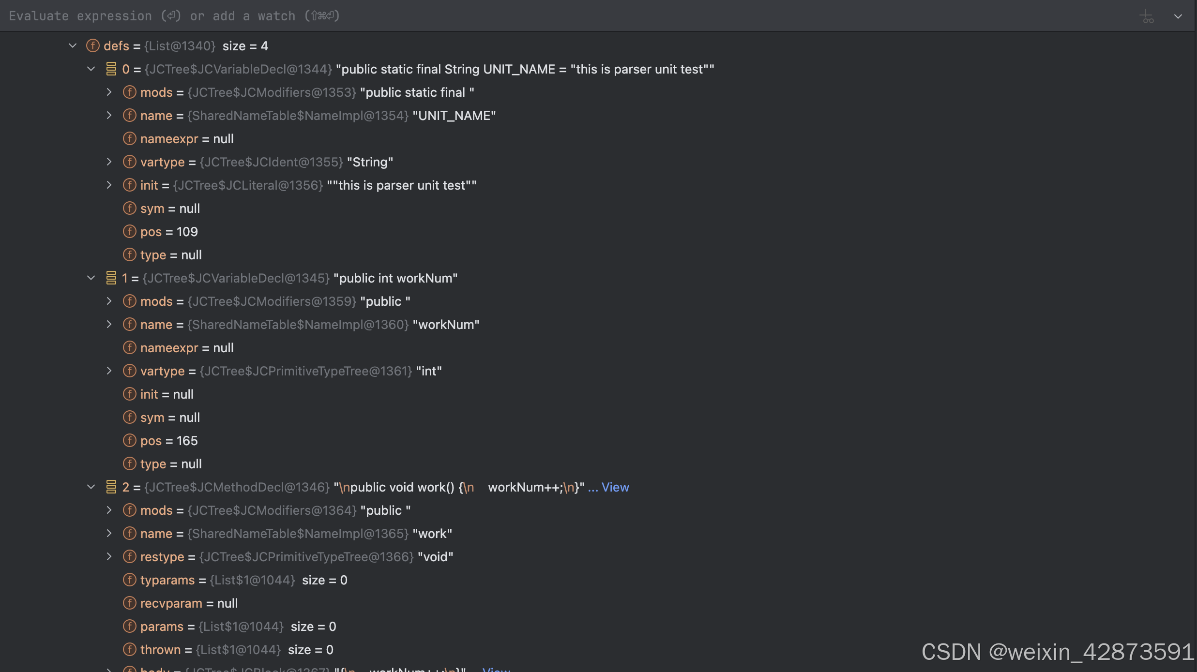Expand the name SharedNameTable node under work
This screenshot has height=672, width=1197.
click(109, 533)
